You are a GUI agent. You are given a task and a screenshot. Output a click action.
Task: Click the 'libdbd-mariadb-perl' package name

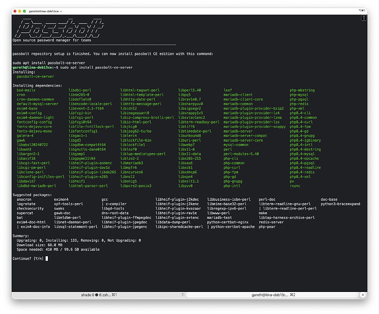[37, 186]
